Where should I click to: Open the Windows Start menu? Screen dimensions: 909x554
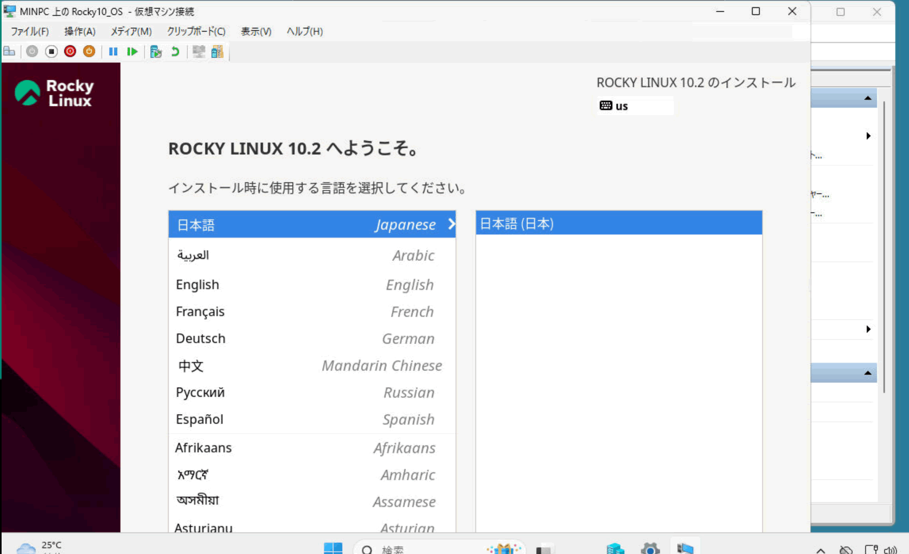(x=333, y=548)
